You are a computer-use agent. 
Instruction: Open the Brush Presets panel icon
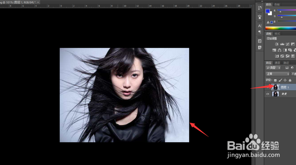260,17
